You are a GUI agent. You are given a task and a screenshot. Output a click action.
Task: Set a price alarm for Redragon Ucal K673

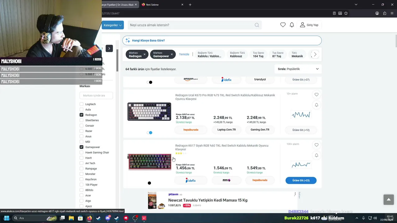(316, 105)
